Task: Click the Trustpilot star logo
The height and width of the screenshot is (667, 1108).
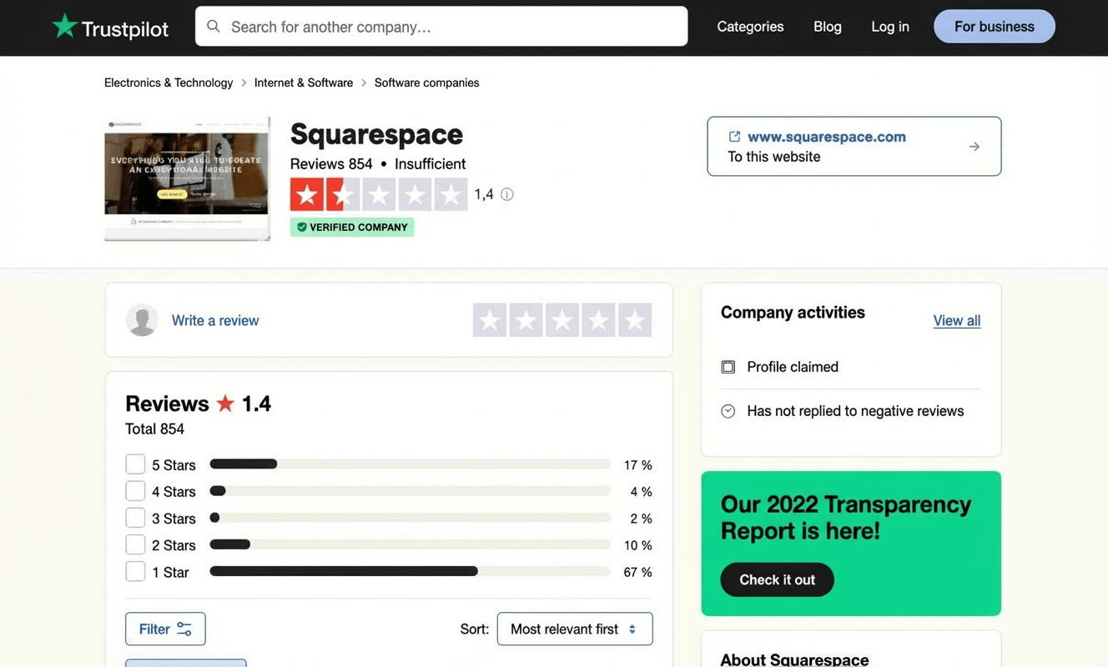Action: [x=64, y=26]
